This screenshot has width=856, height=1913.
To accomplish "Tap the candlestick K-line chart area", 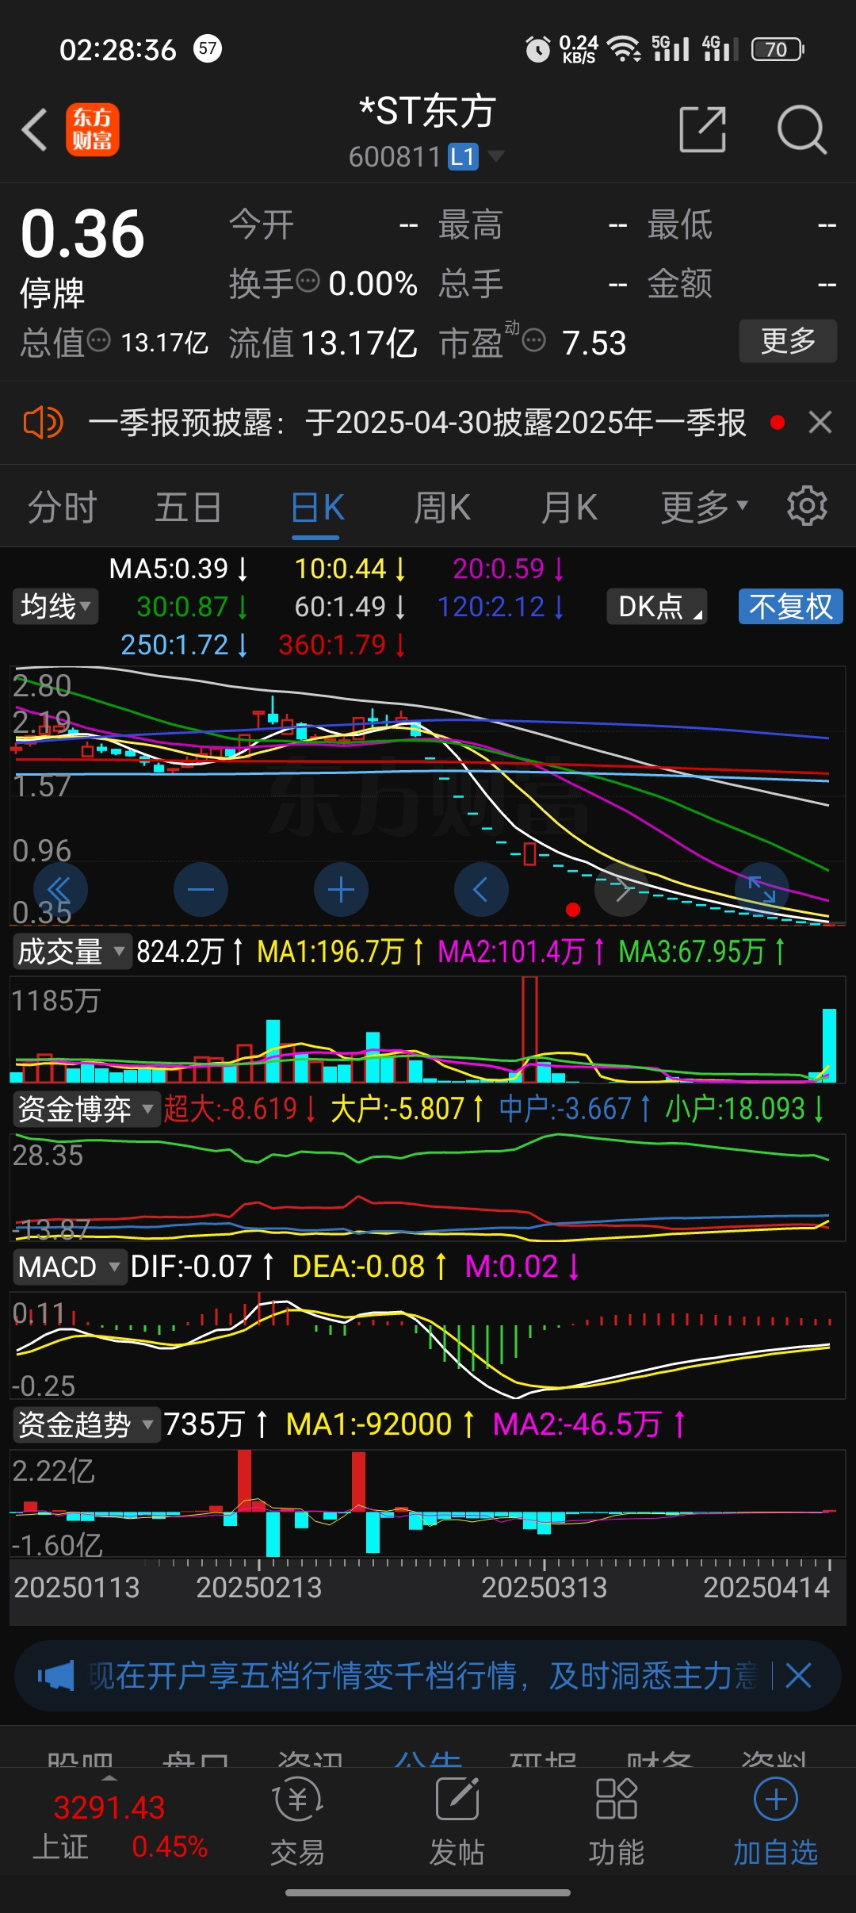I will coord(428,795).
